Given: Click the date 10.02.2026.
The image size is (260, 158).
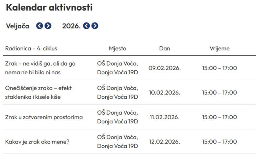Looking at the screenshot, I should 164,92.
